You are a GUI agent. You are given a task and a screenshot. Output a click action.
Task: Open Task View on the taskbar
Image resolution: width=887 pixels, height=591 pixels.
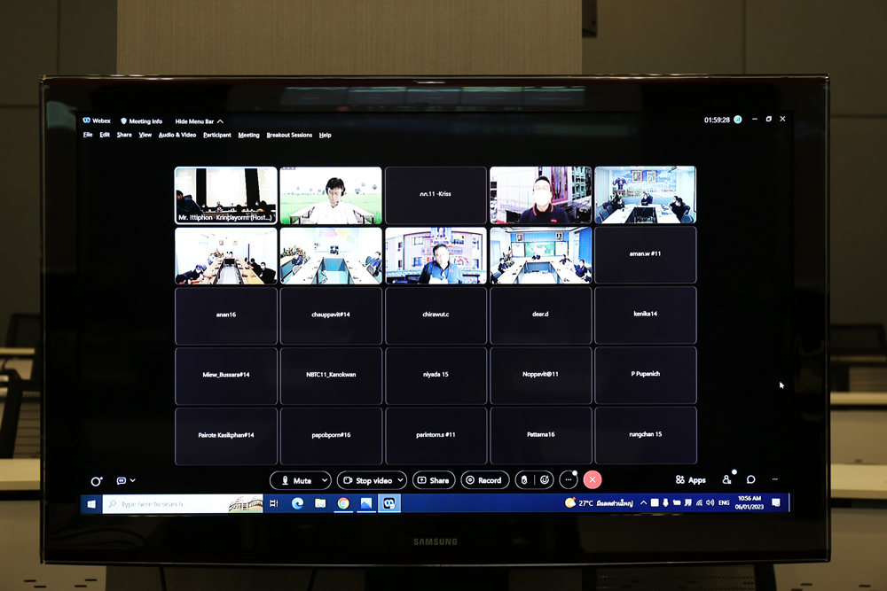(274, 503)
